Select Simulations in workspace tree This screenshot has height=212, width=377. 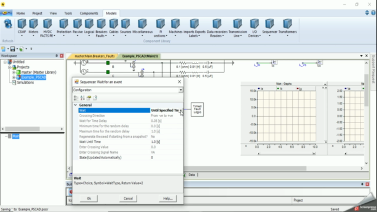click(25, 82)
